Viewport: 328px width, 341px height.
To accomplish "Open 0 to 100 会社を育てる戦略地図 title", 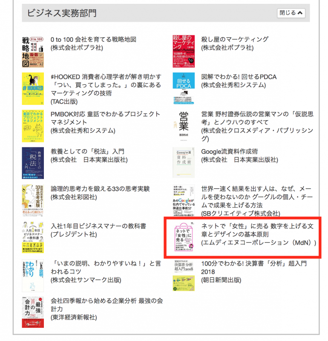I will 93,40.
